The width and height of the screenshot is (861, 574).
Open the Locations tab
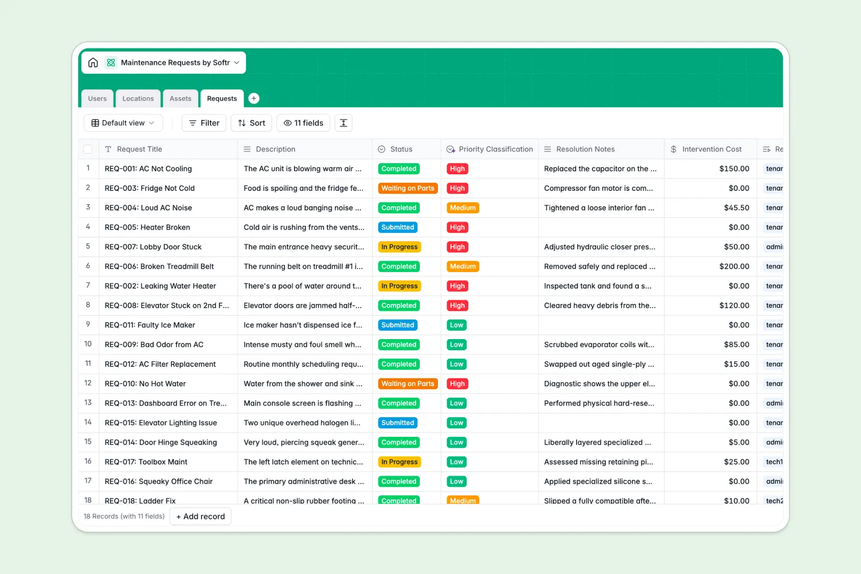click(x=138, y=98)
